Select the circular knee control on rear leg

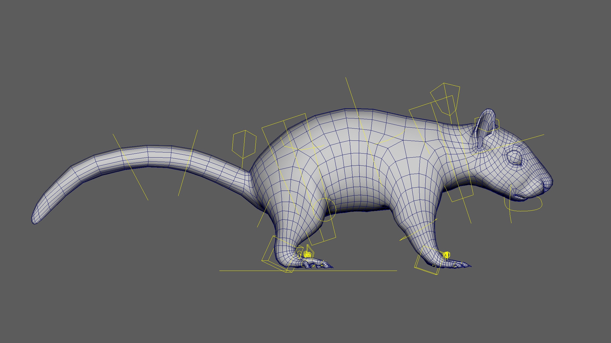pyautogui.click(x=324, y=210)
